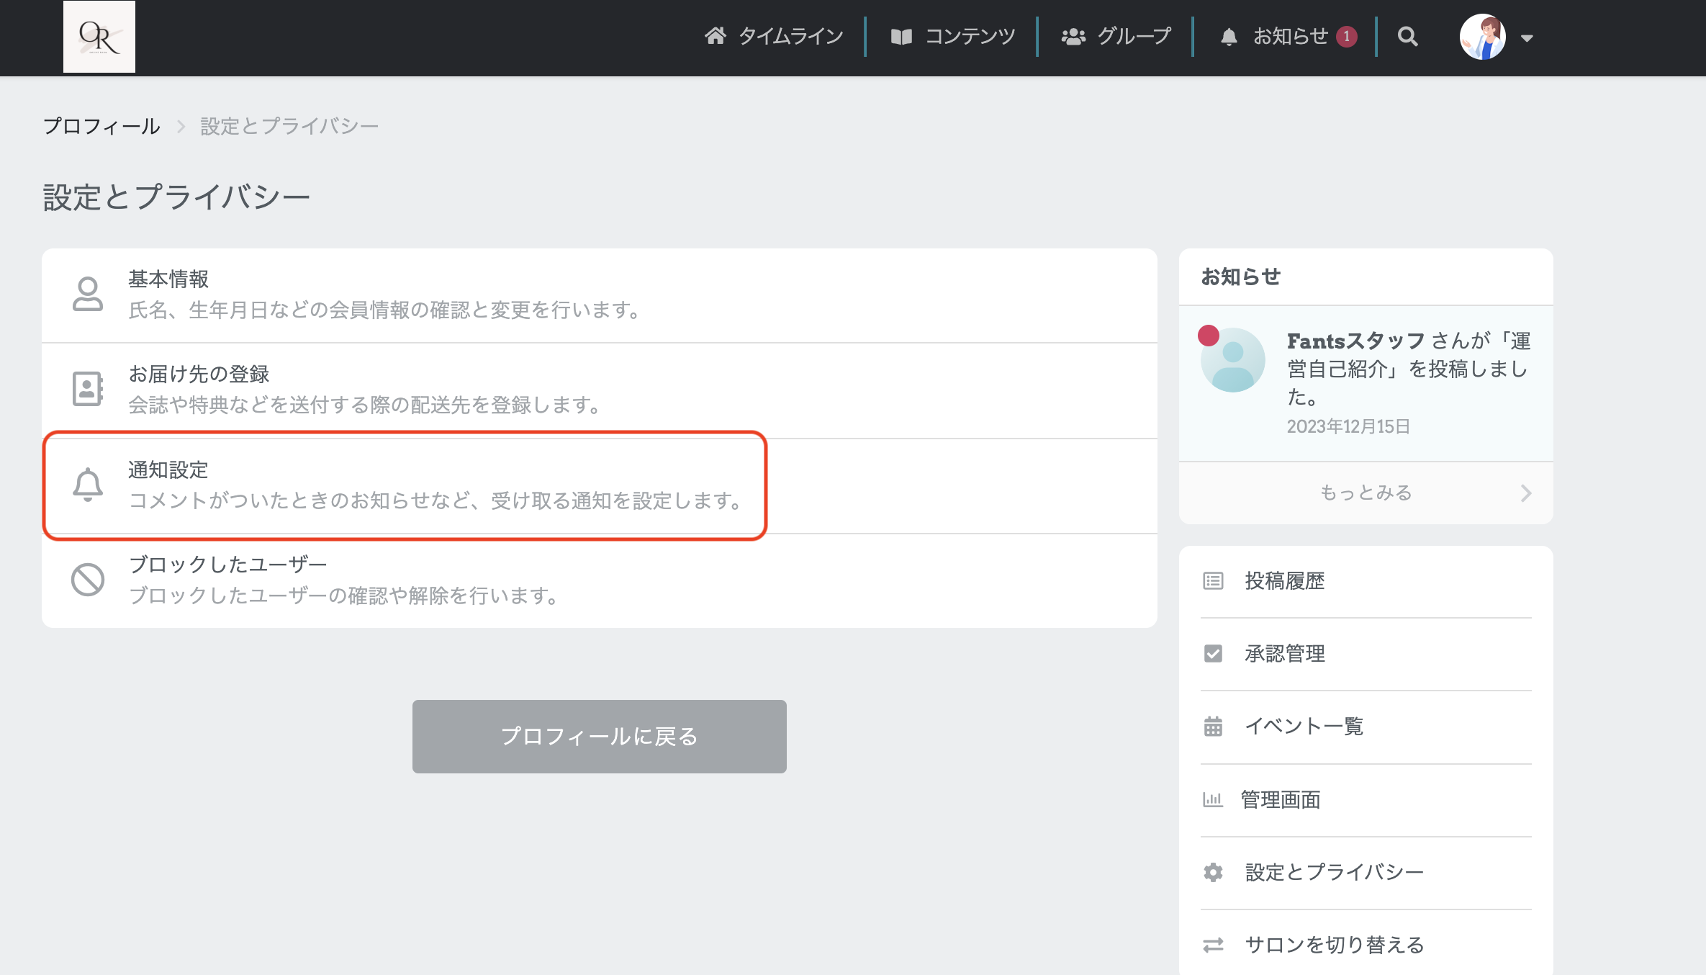
Task: Open the コンテンツ menu item
Action: coord(953,37)
